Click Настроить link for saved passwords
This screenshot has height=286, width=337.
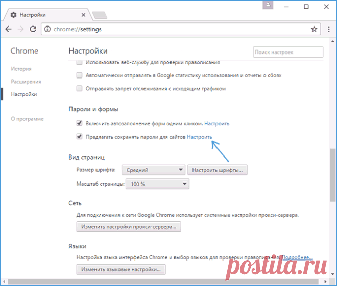click(x=200, y=137)
